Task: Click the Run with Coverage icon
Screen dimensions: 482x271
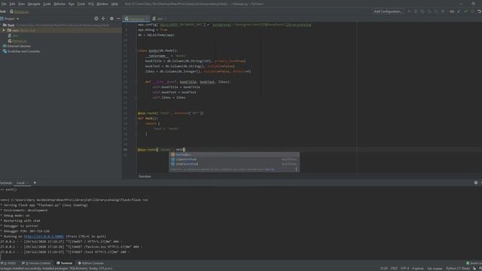Action: point(423,11)
